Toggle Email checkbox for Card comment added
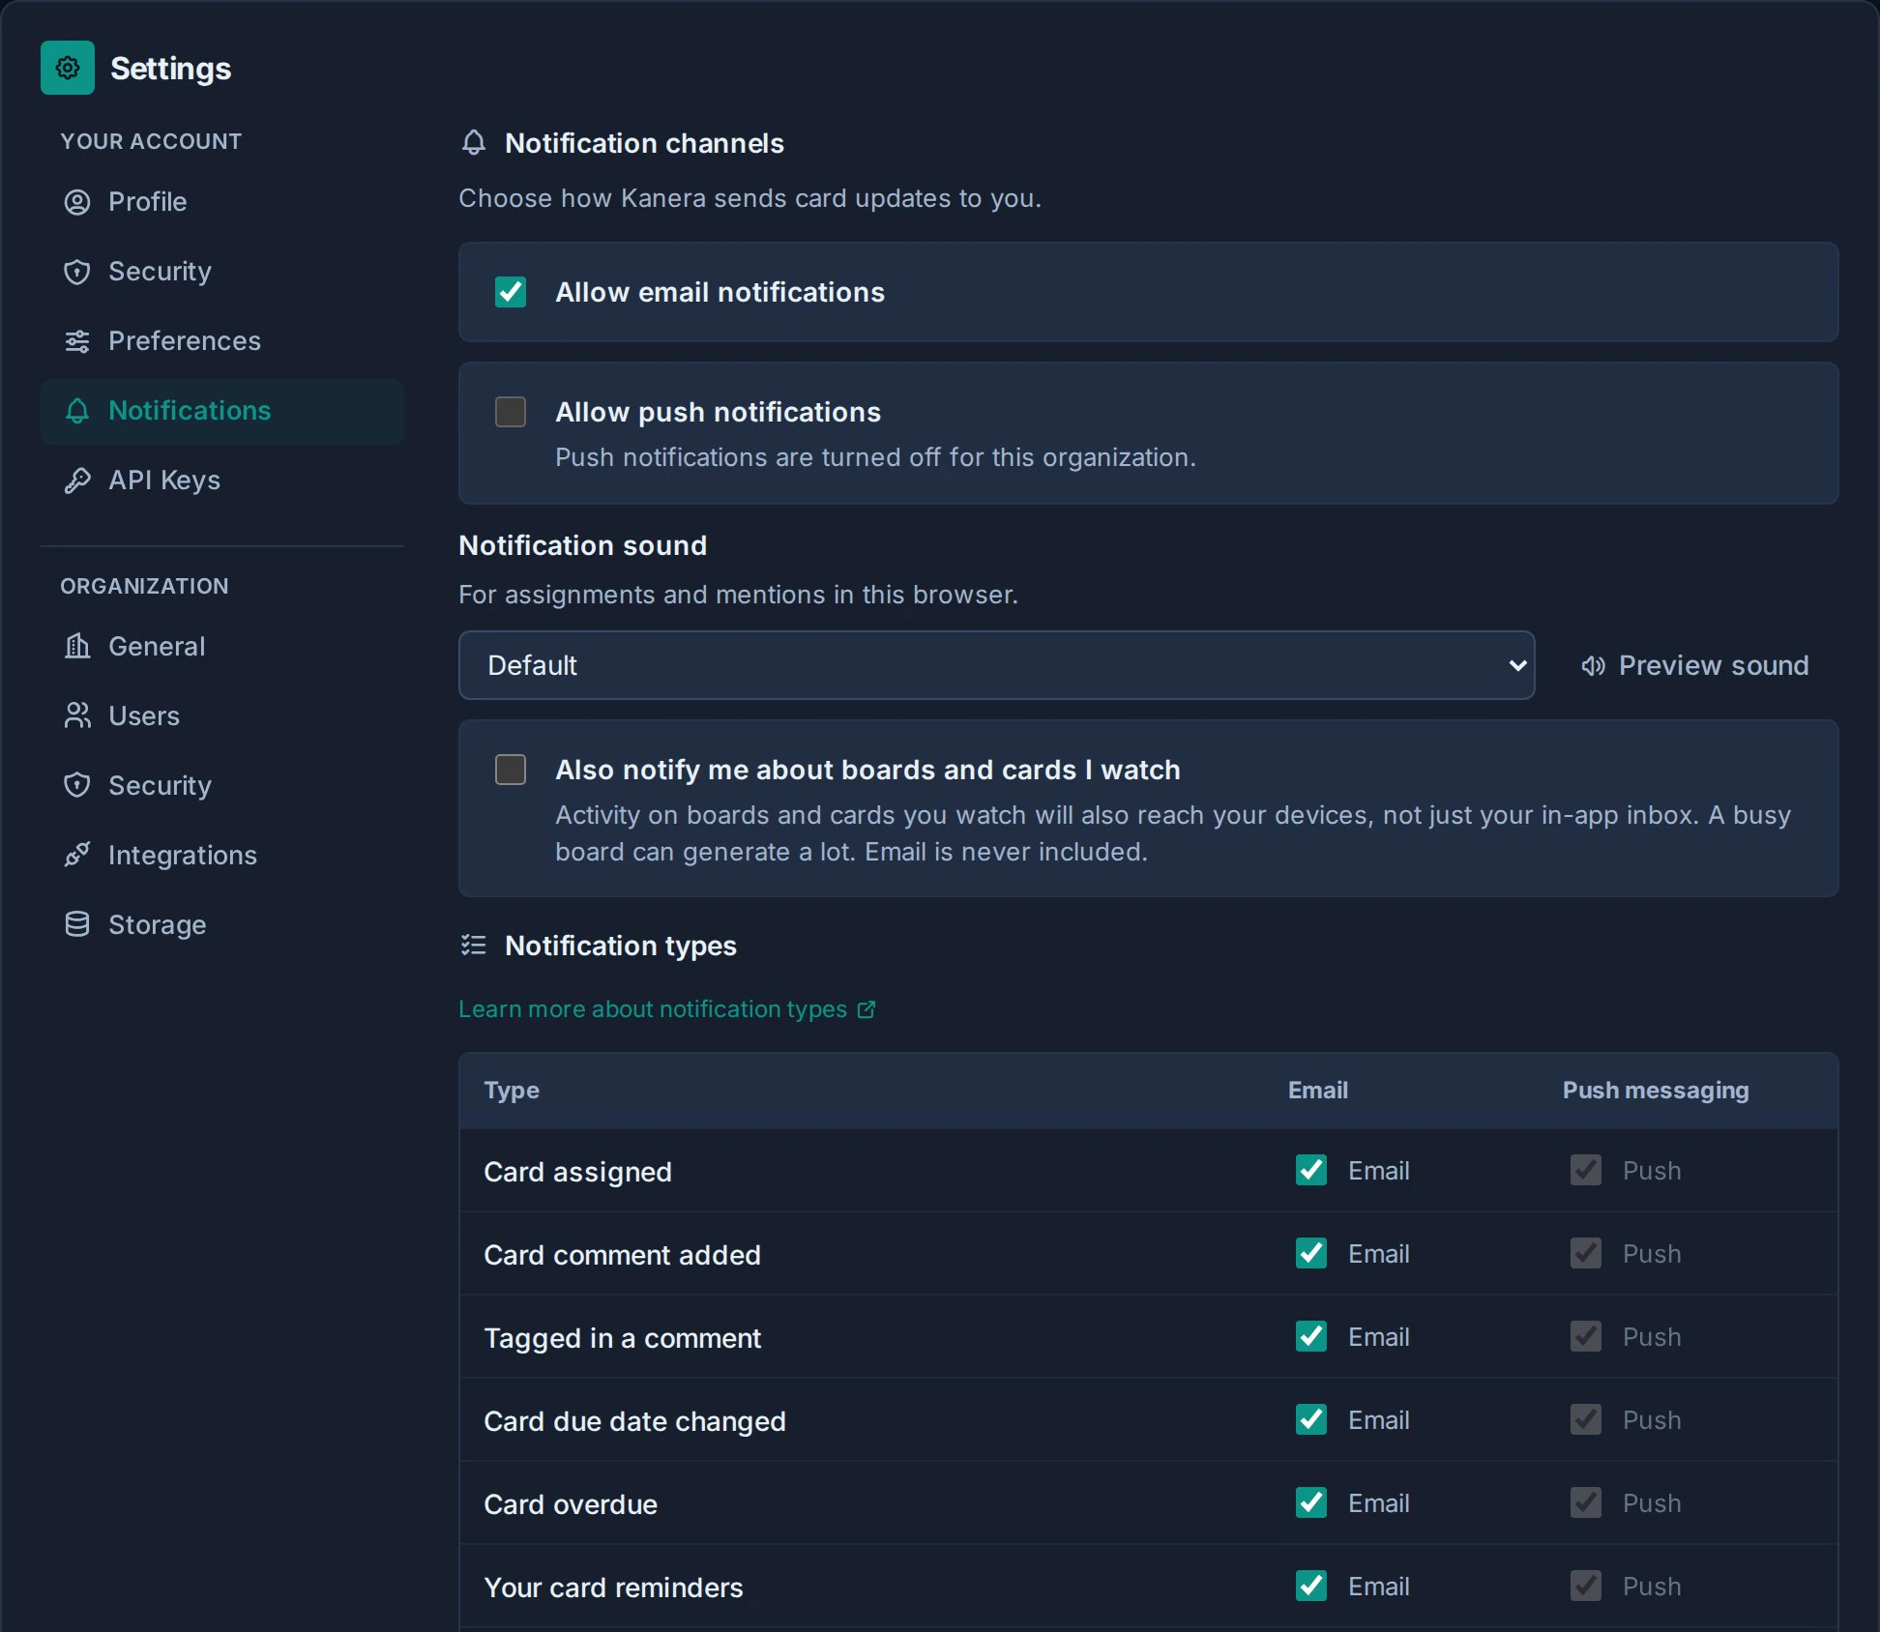This screenshot has height=1632, width=1880. pyautogui.click(x=1311, y=1253)
